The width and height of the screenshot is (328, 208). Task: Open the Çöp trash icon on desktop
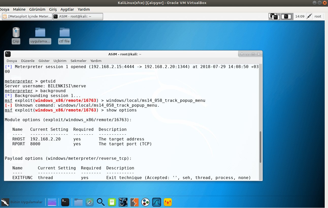point(16,35)
